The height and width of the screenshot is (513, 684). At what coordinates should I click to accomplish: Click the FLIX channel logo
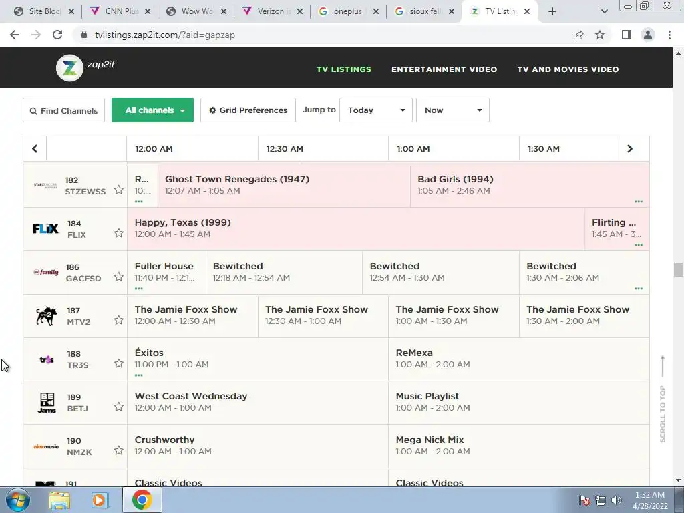(46, 228)
